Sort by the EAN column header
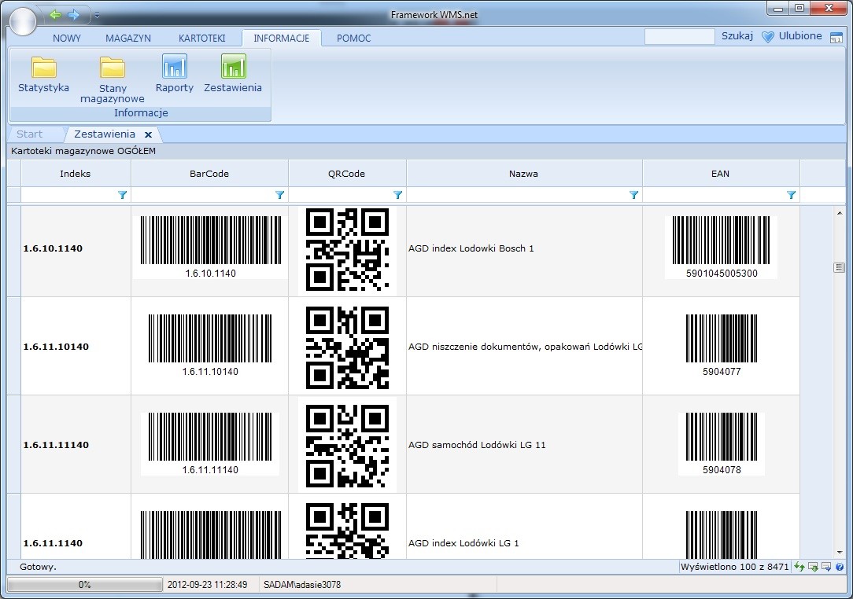 (721, 174)
